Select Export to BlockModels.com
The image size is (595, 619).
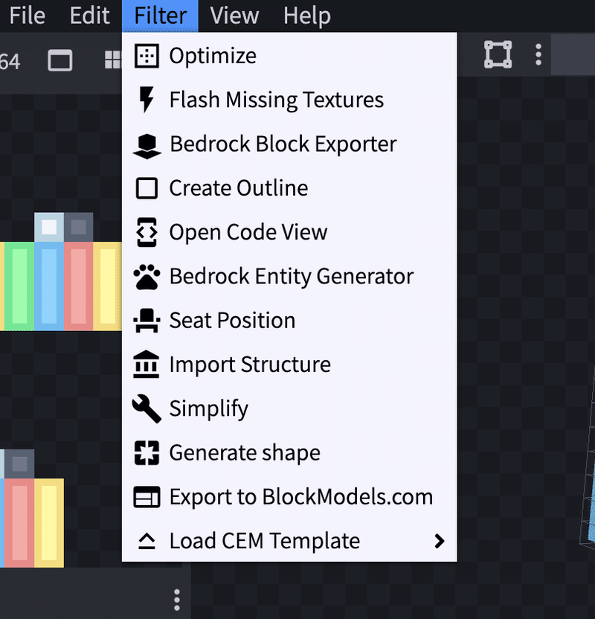pos(289,497)
